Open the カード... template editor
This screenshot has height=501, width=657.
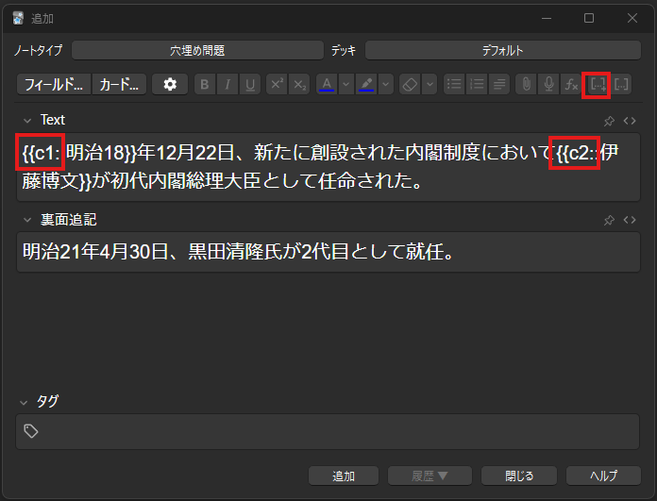(x=119, y=84)
